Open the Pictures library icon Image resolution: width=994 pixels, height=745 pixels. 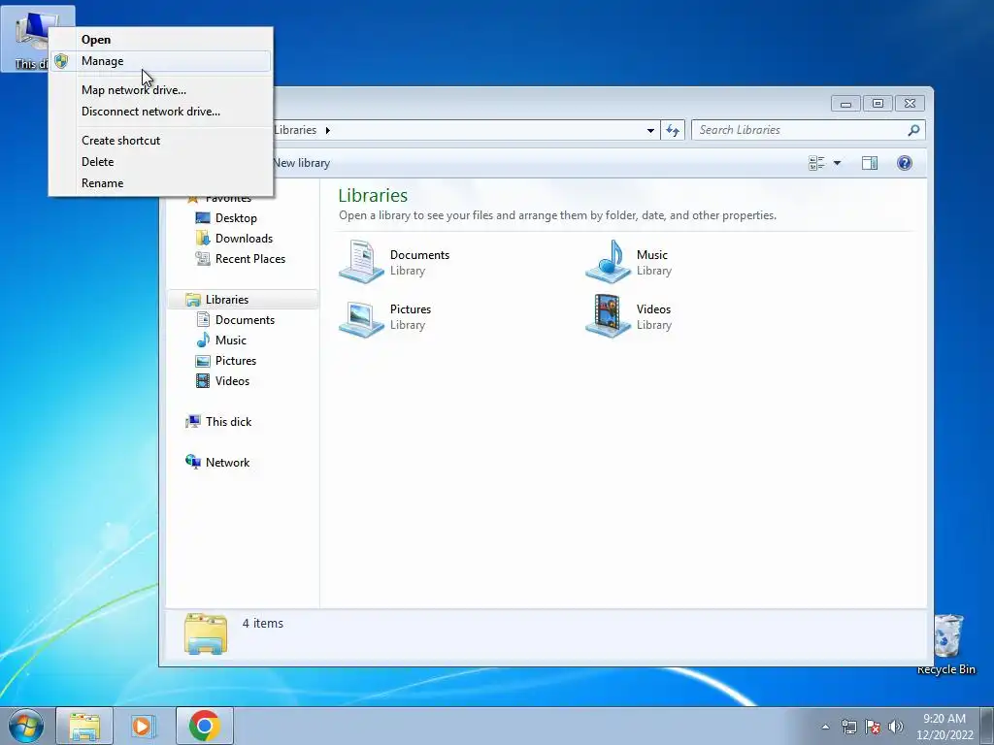(x=361, y=317)
